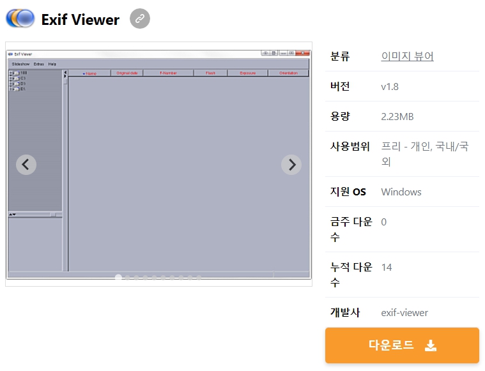
Task: Click the Exif Viewer app logo icon
Action: pos(20,19)
